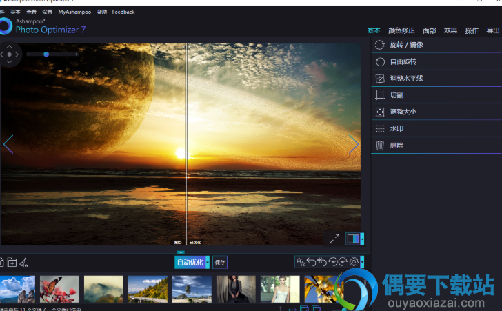Pan image left with navigation arrow

click(x=2, y=54)
